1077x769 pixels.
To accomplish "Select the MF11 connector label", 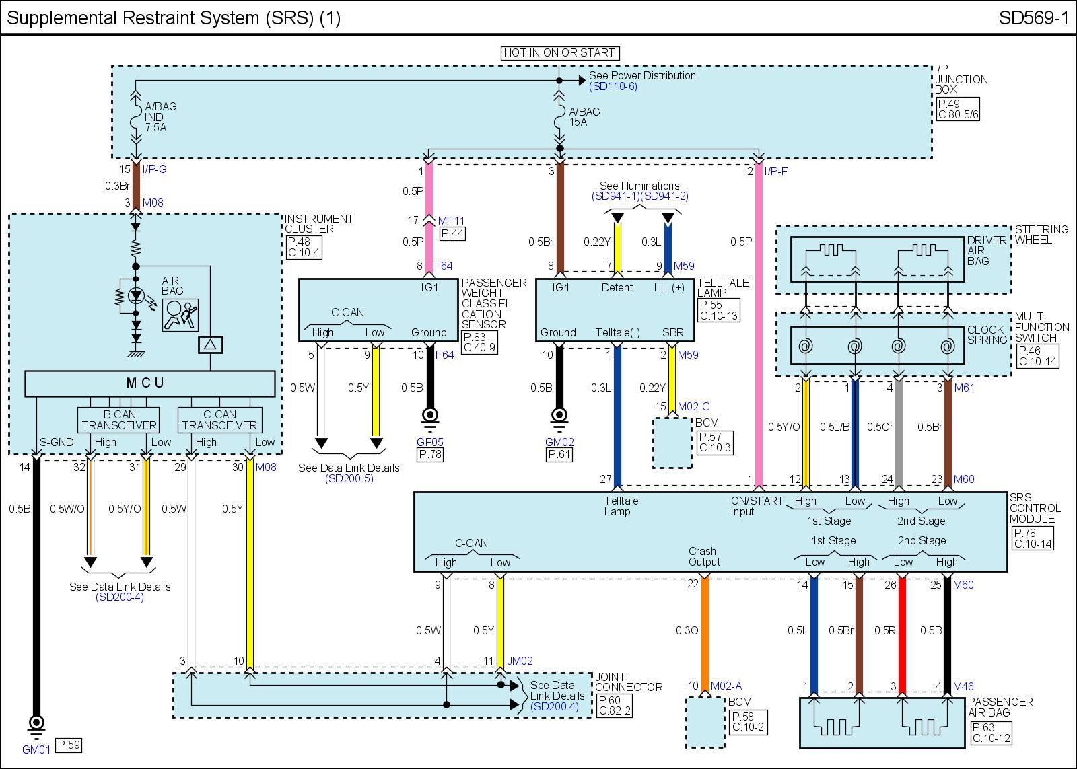I will (451, 221).
